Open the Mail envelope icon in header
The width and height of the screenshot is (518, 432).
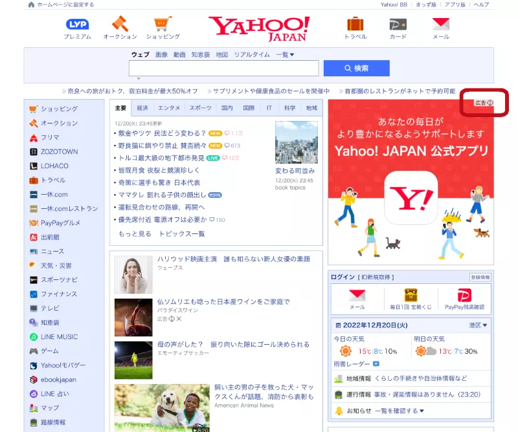tap(440, 25)
